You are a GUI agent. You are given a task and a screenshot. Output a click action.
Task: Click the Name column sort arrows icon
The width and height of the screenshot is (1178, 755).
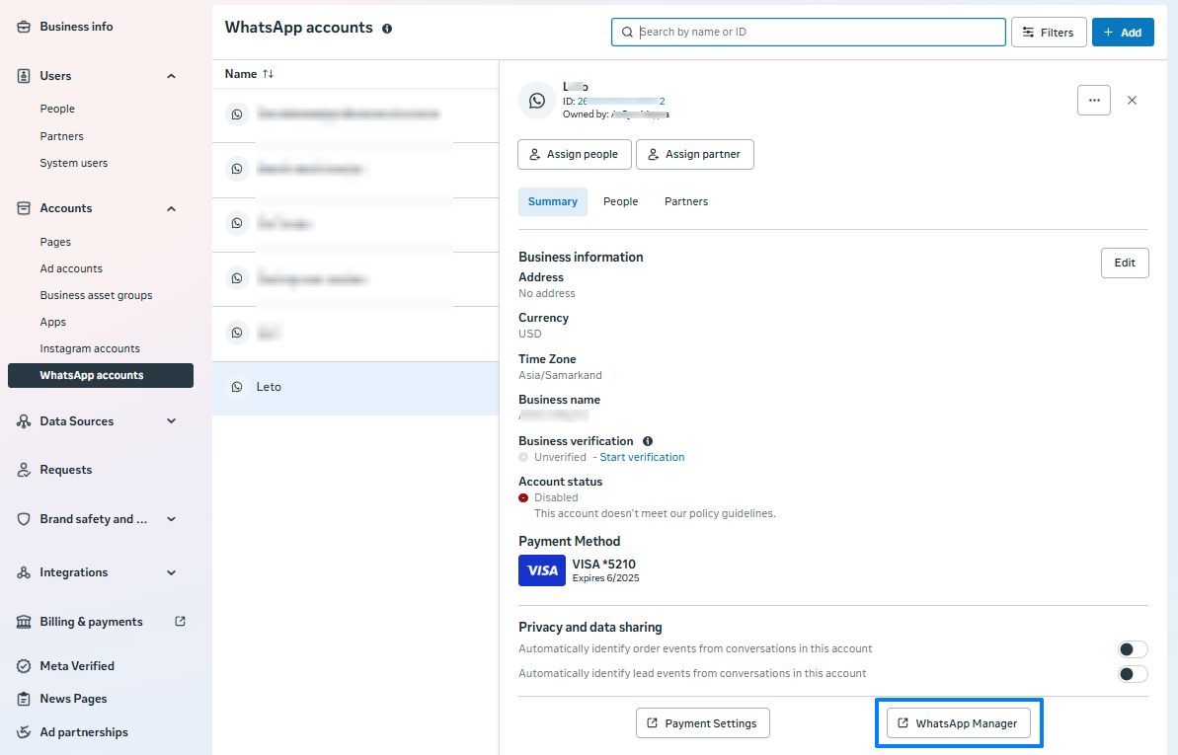click(x=269, y=74)
